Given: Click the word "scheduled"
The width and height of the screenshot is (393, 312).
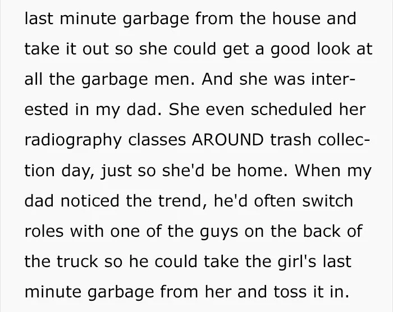Looking at the screenshot, I should (x=291, y=109).
